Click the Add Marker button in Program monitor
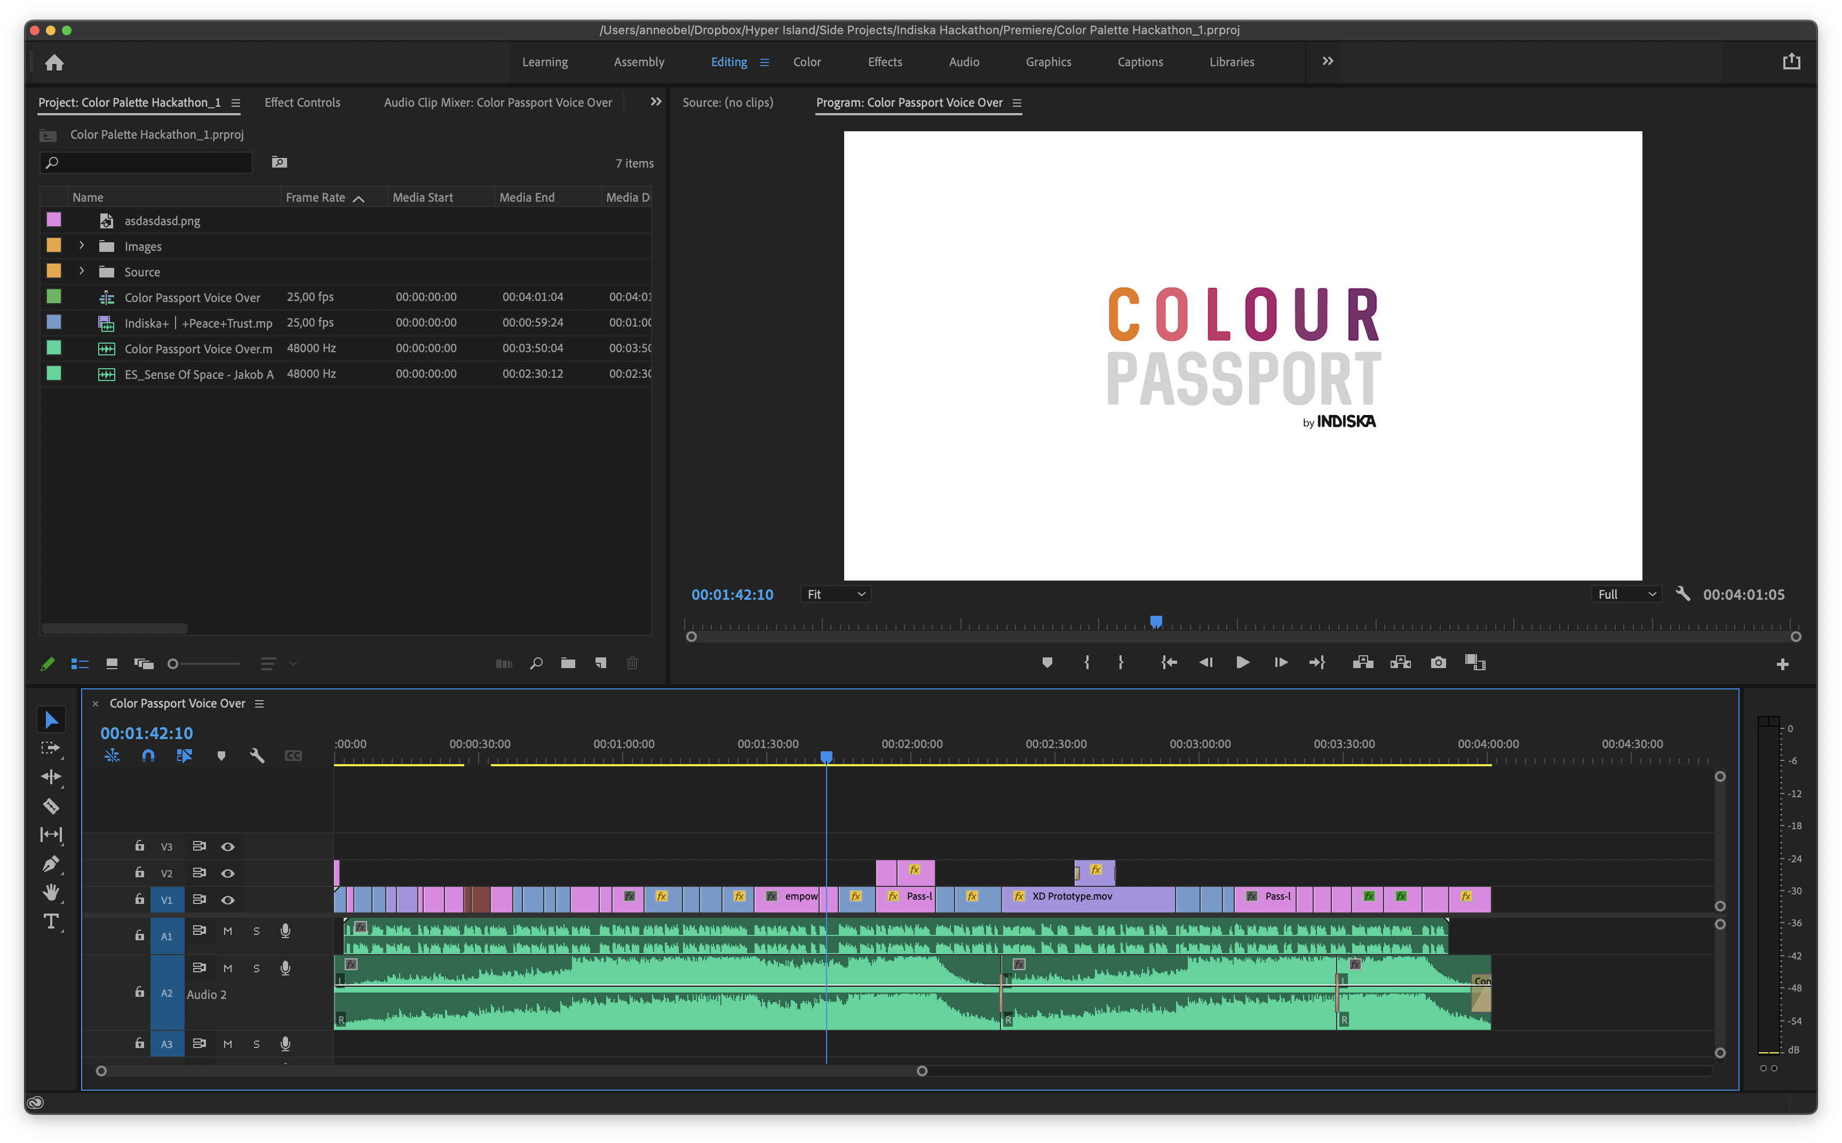 [x=1047, y=662]
